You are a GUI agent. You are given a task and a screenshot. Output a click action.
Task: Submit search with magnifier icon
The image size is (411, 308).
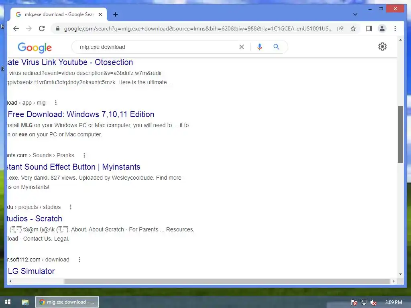[276, 47]
